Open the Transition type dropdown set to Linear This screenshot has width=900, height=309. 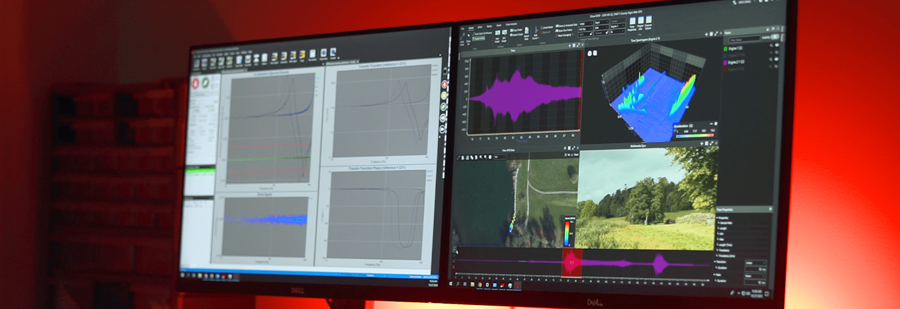(x=755, y=262)
